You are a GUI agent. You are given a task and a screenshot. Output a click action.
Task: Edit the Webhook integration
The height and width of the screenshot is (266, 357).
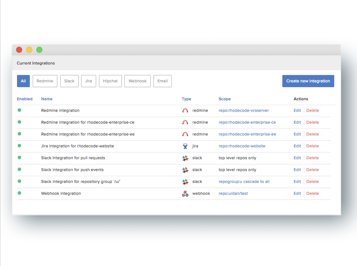[297, 193]
